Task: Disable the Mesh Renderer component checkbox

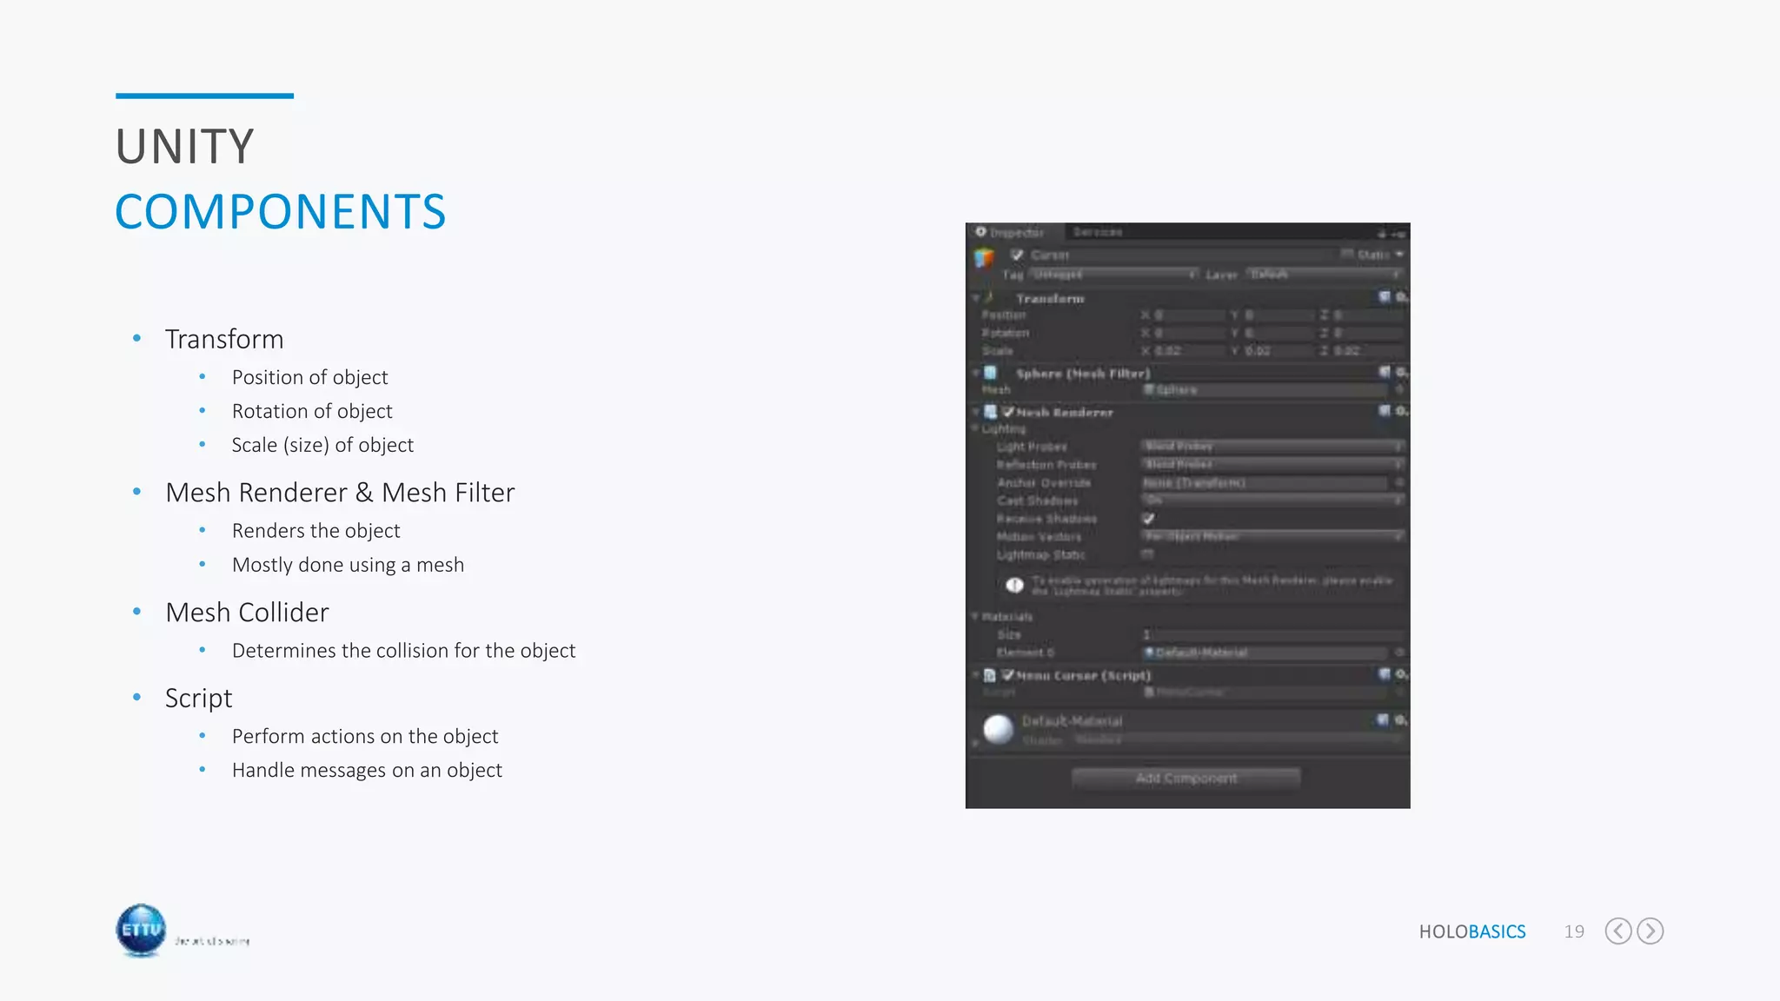Action: [x=1008, y=412]
